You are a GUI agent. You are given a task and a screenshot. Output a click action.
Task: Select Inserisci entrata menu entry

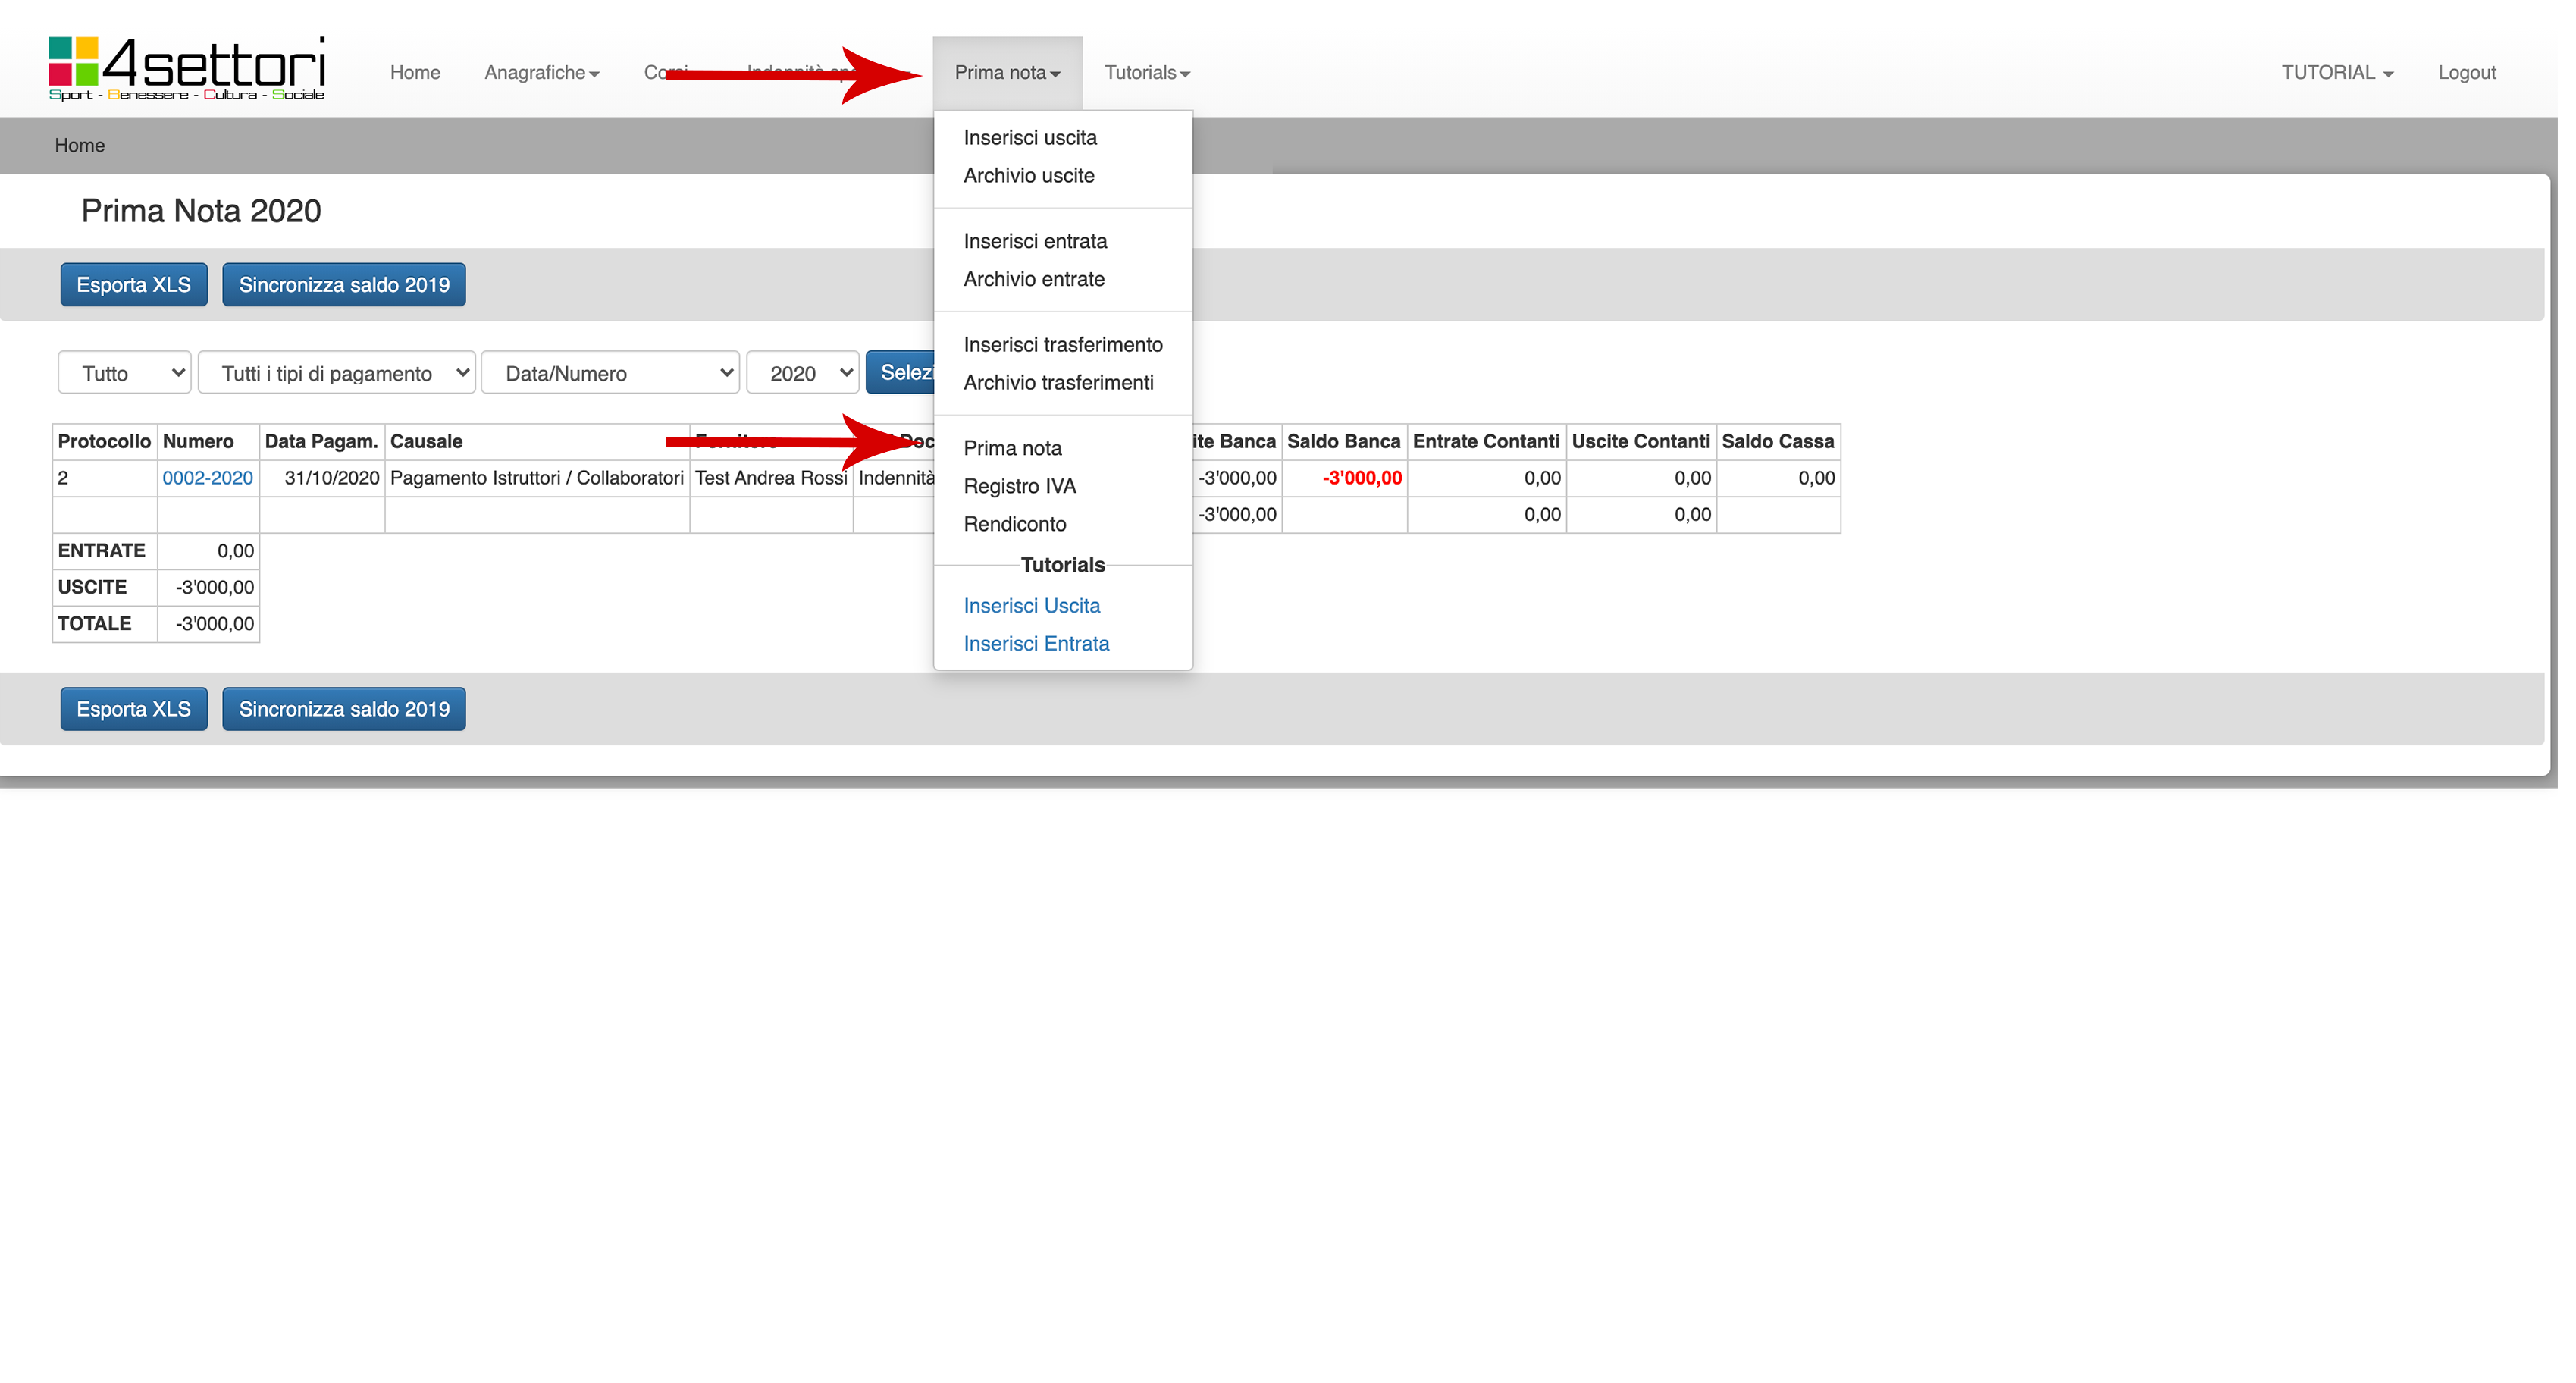click(x=1034, y=242)
